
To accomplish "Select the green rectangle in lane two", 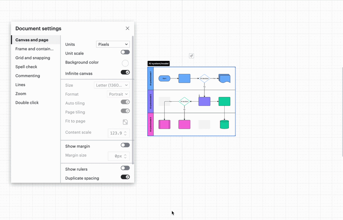I will [224, 101].
